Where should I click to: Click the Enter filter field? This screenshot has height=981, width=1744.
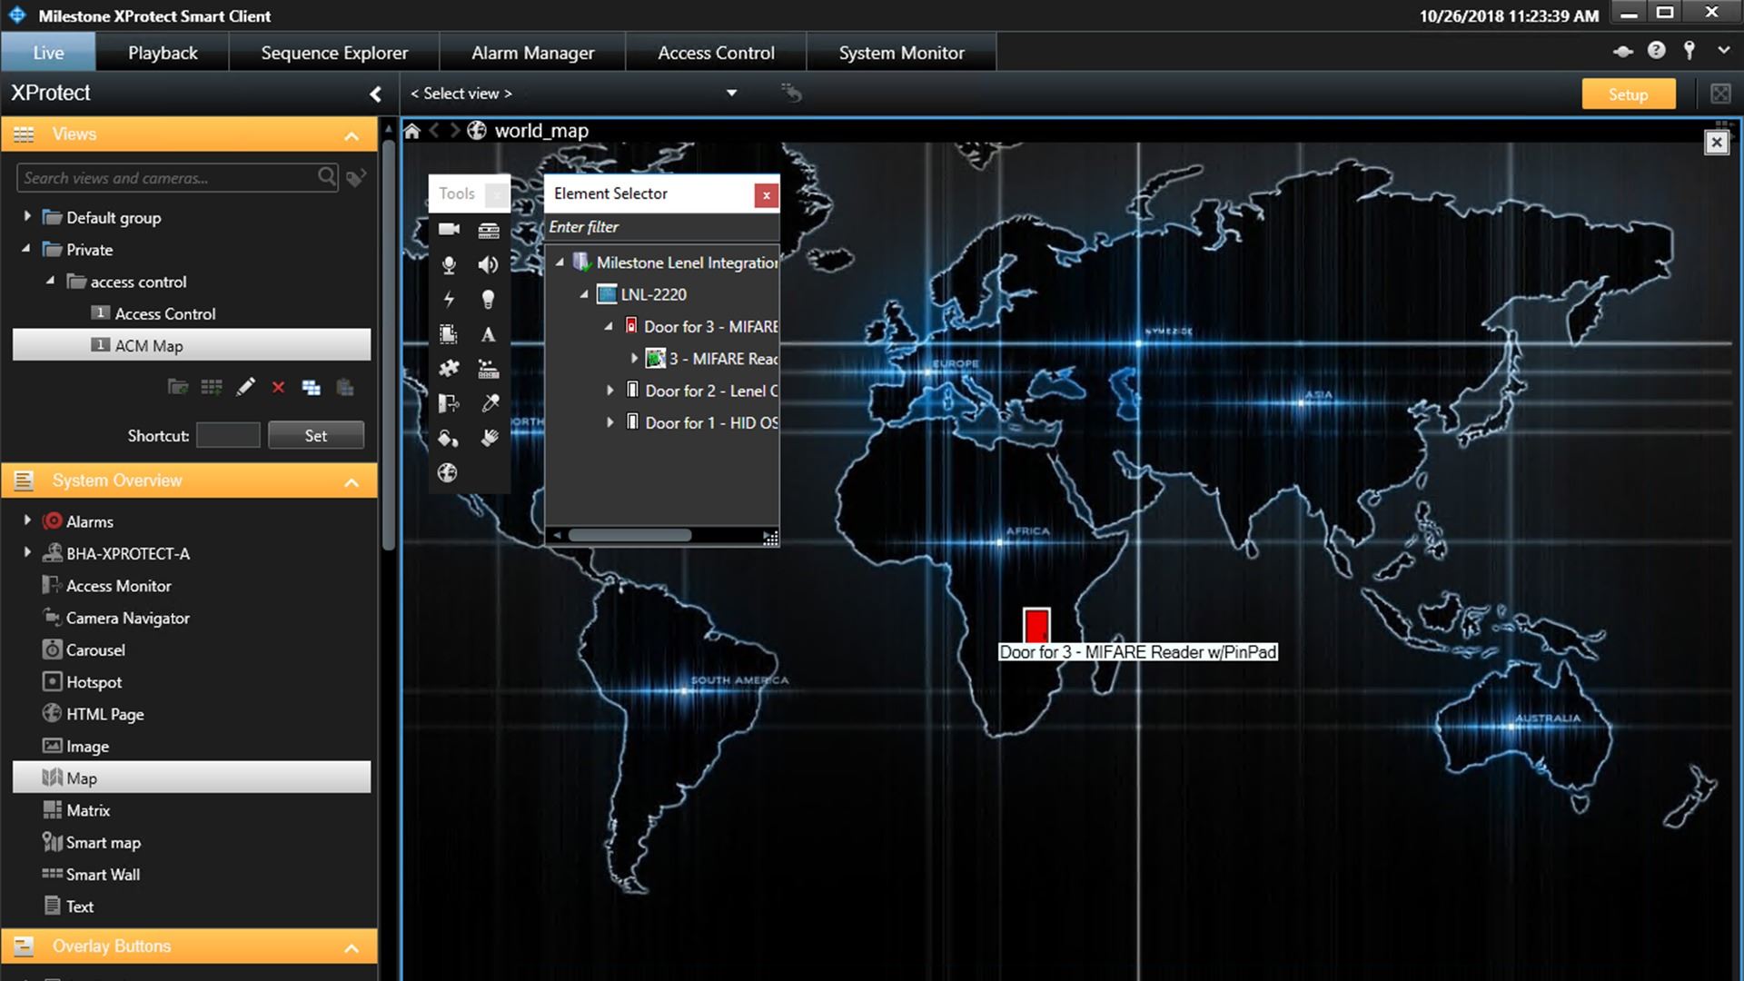(661, 227)
